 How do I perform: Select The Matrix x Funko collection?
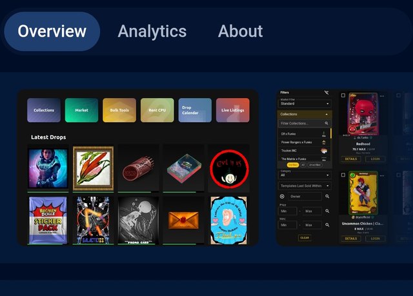coord(303,159)
